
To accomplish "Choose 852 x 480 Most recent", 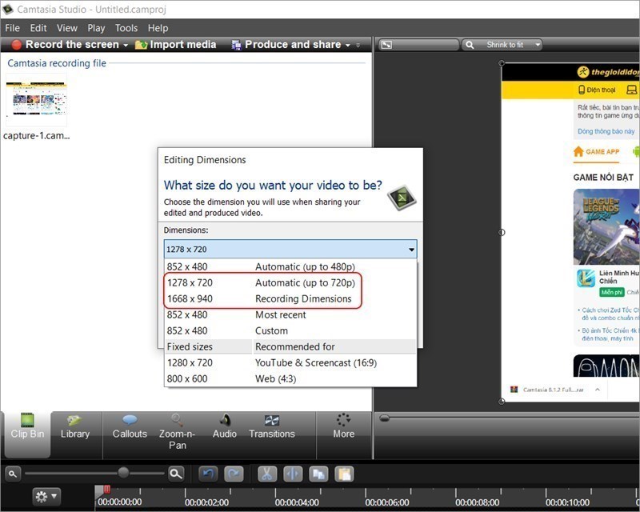I will coord(290,314).
